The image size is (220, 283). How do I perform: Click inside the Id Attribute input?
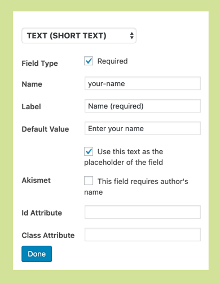pyautogui.click(x=143, y=212)
